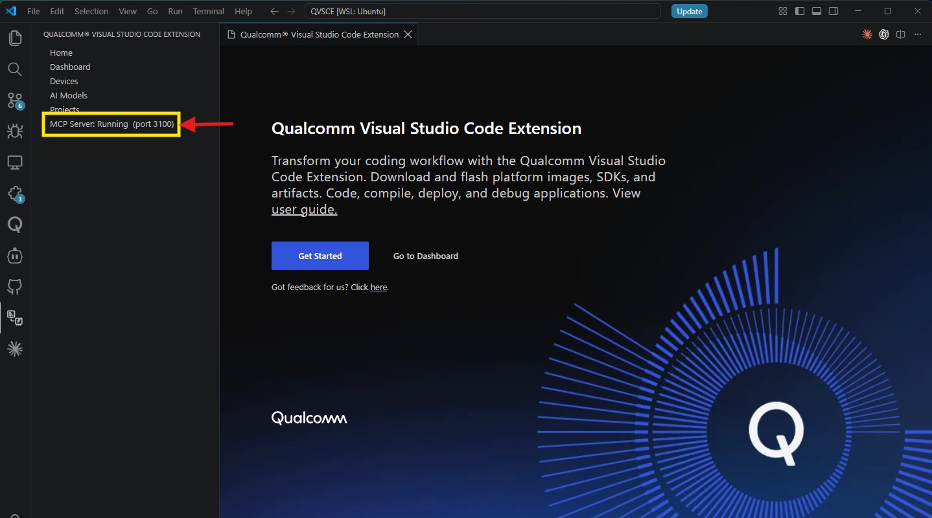Image resolution: width=932 pixels, height=518 pixels.
Task: Open the Run and Debug bug icon
Action: [15, 131]
